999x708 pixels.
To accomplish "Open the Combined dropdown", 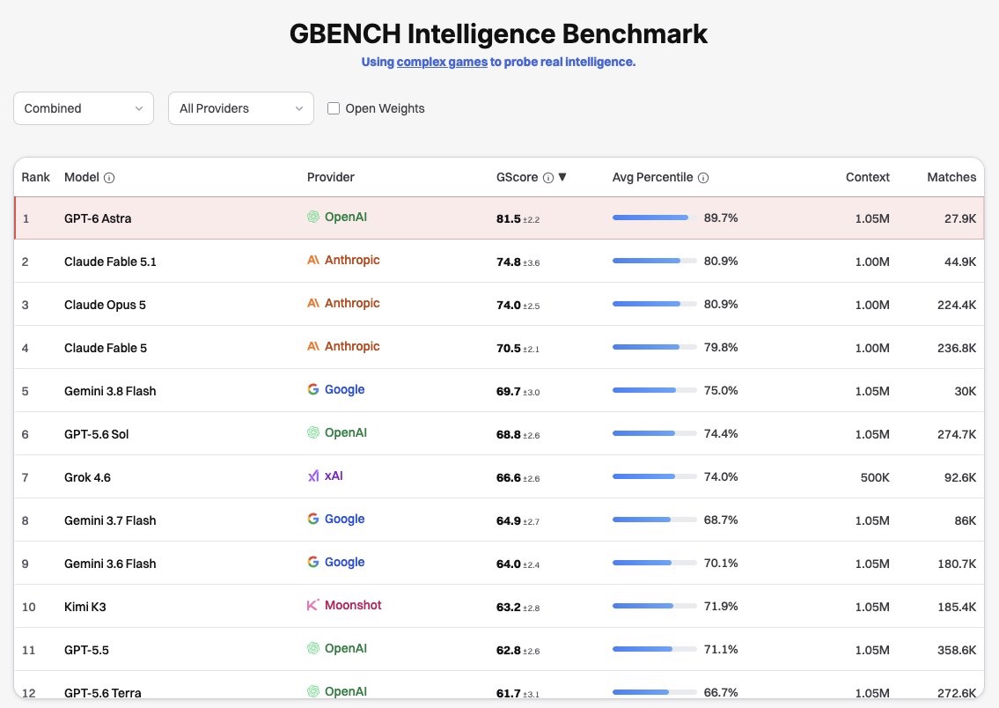I will [84, 108].
